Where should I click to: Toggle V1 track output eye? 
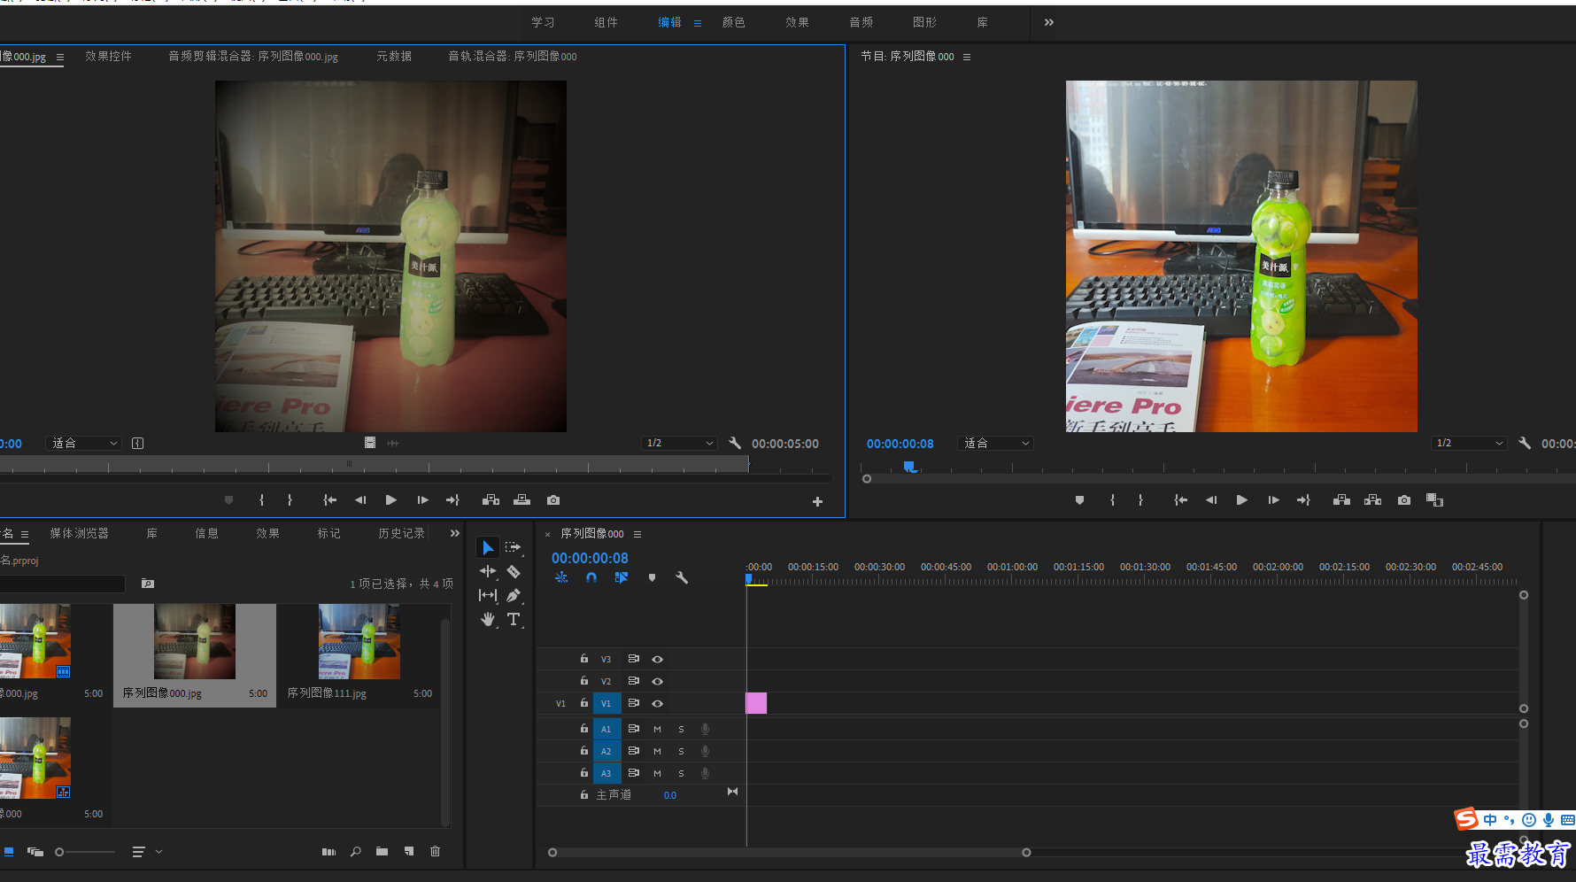[657, 703]
